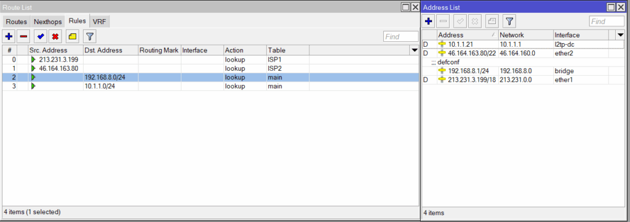Viewport: 630px width, 222px height.
Task: Select the Rules tab
Action: [x=77, y=21]
